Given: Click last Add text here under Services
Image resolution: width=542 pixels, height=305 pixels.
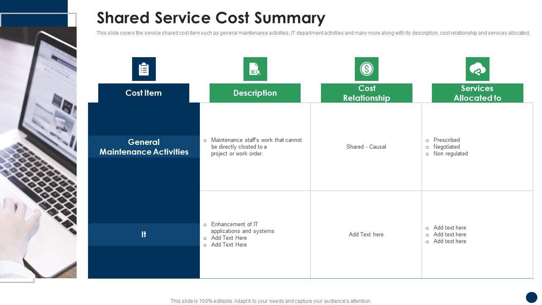Looking at the screenshot, I should click(x=450, y=241).
